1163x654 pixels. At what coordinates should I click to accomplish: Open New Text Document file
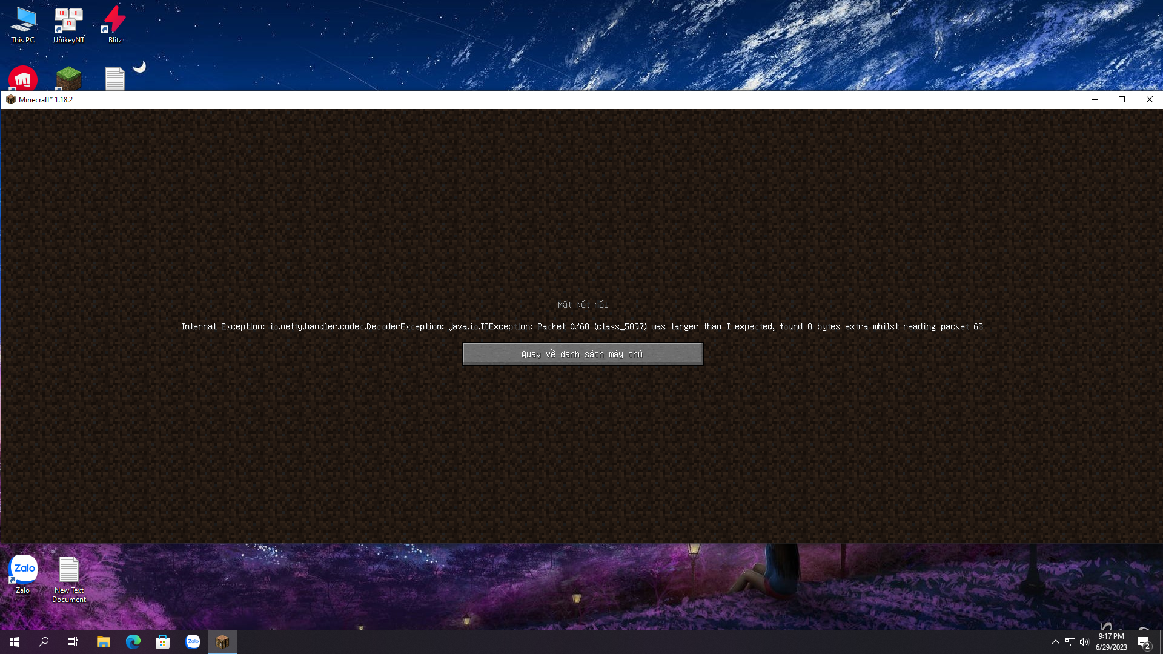click(x=69, y=579)
